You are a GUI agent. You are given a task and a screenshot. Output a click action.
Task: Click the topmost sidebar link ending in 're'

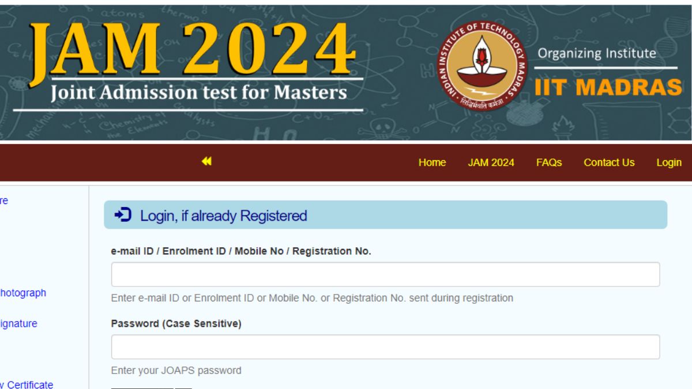pos(4,201)
